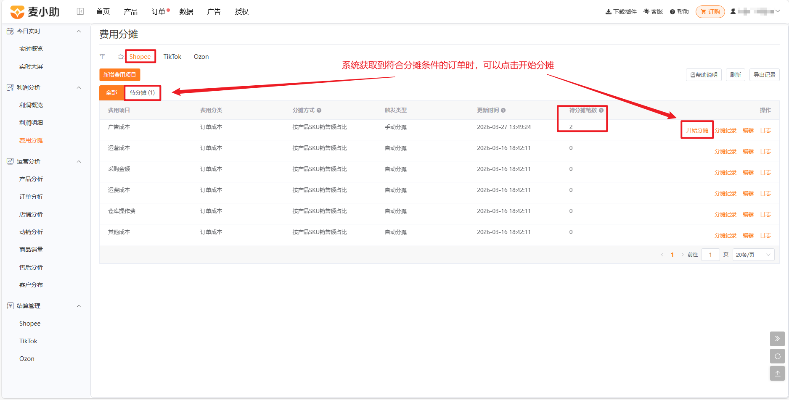This screenshot has height=400, width=789.
Task: Open 店铺分析 in sidebar
Action: tap(31, 214)
